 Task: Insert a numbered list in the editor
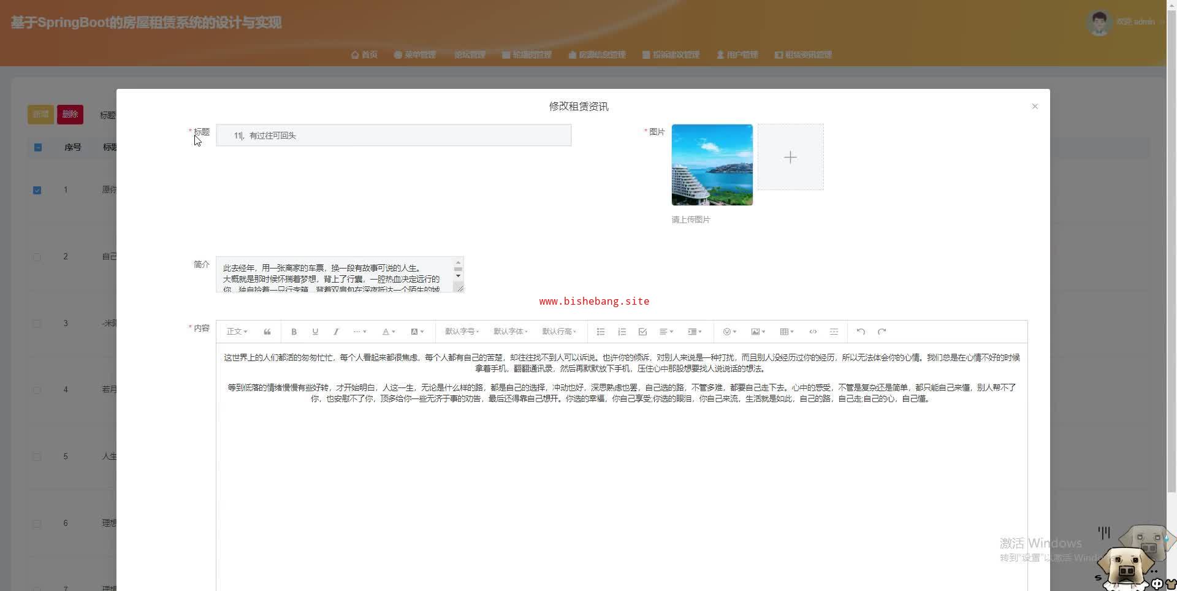tap(622, 332)
